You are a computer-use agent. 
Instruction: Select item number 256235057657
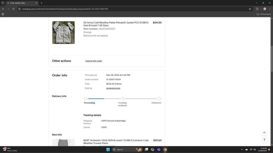107,29
